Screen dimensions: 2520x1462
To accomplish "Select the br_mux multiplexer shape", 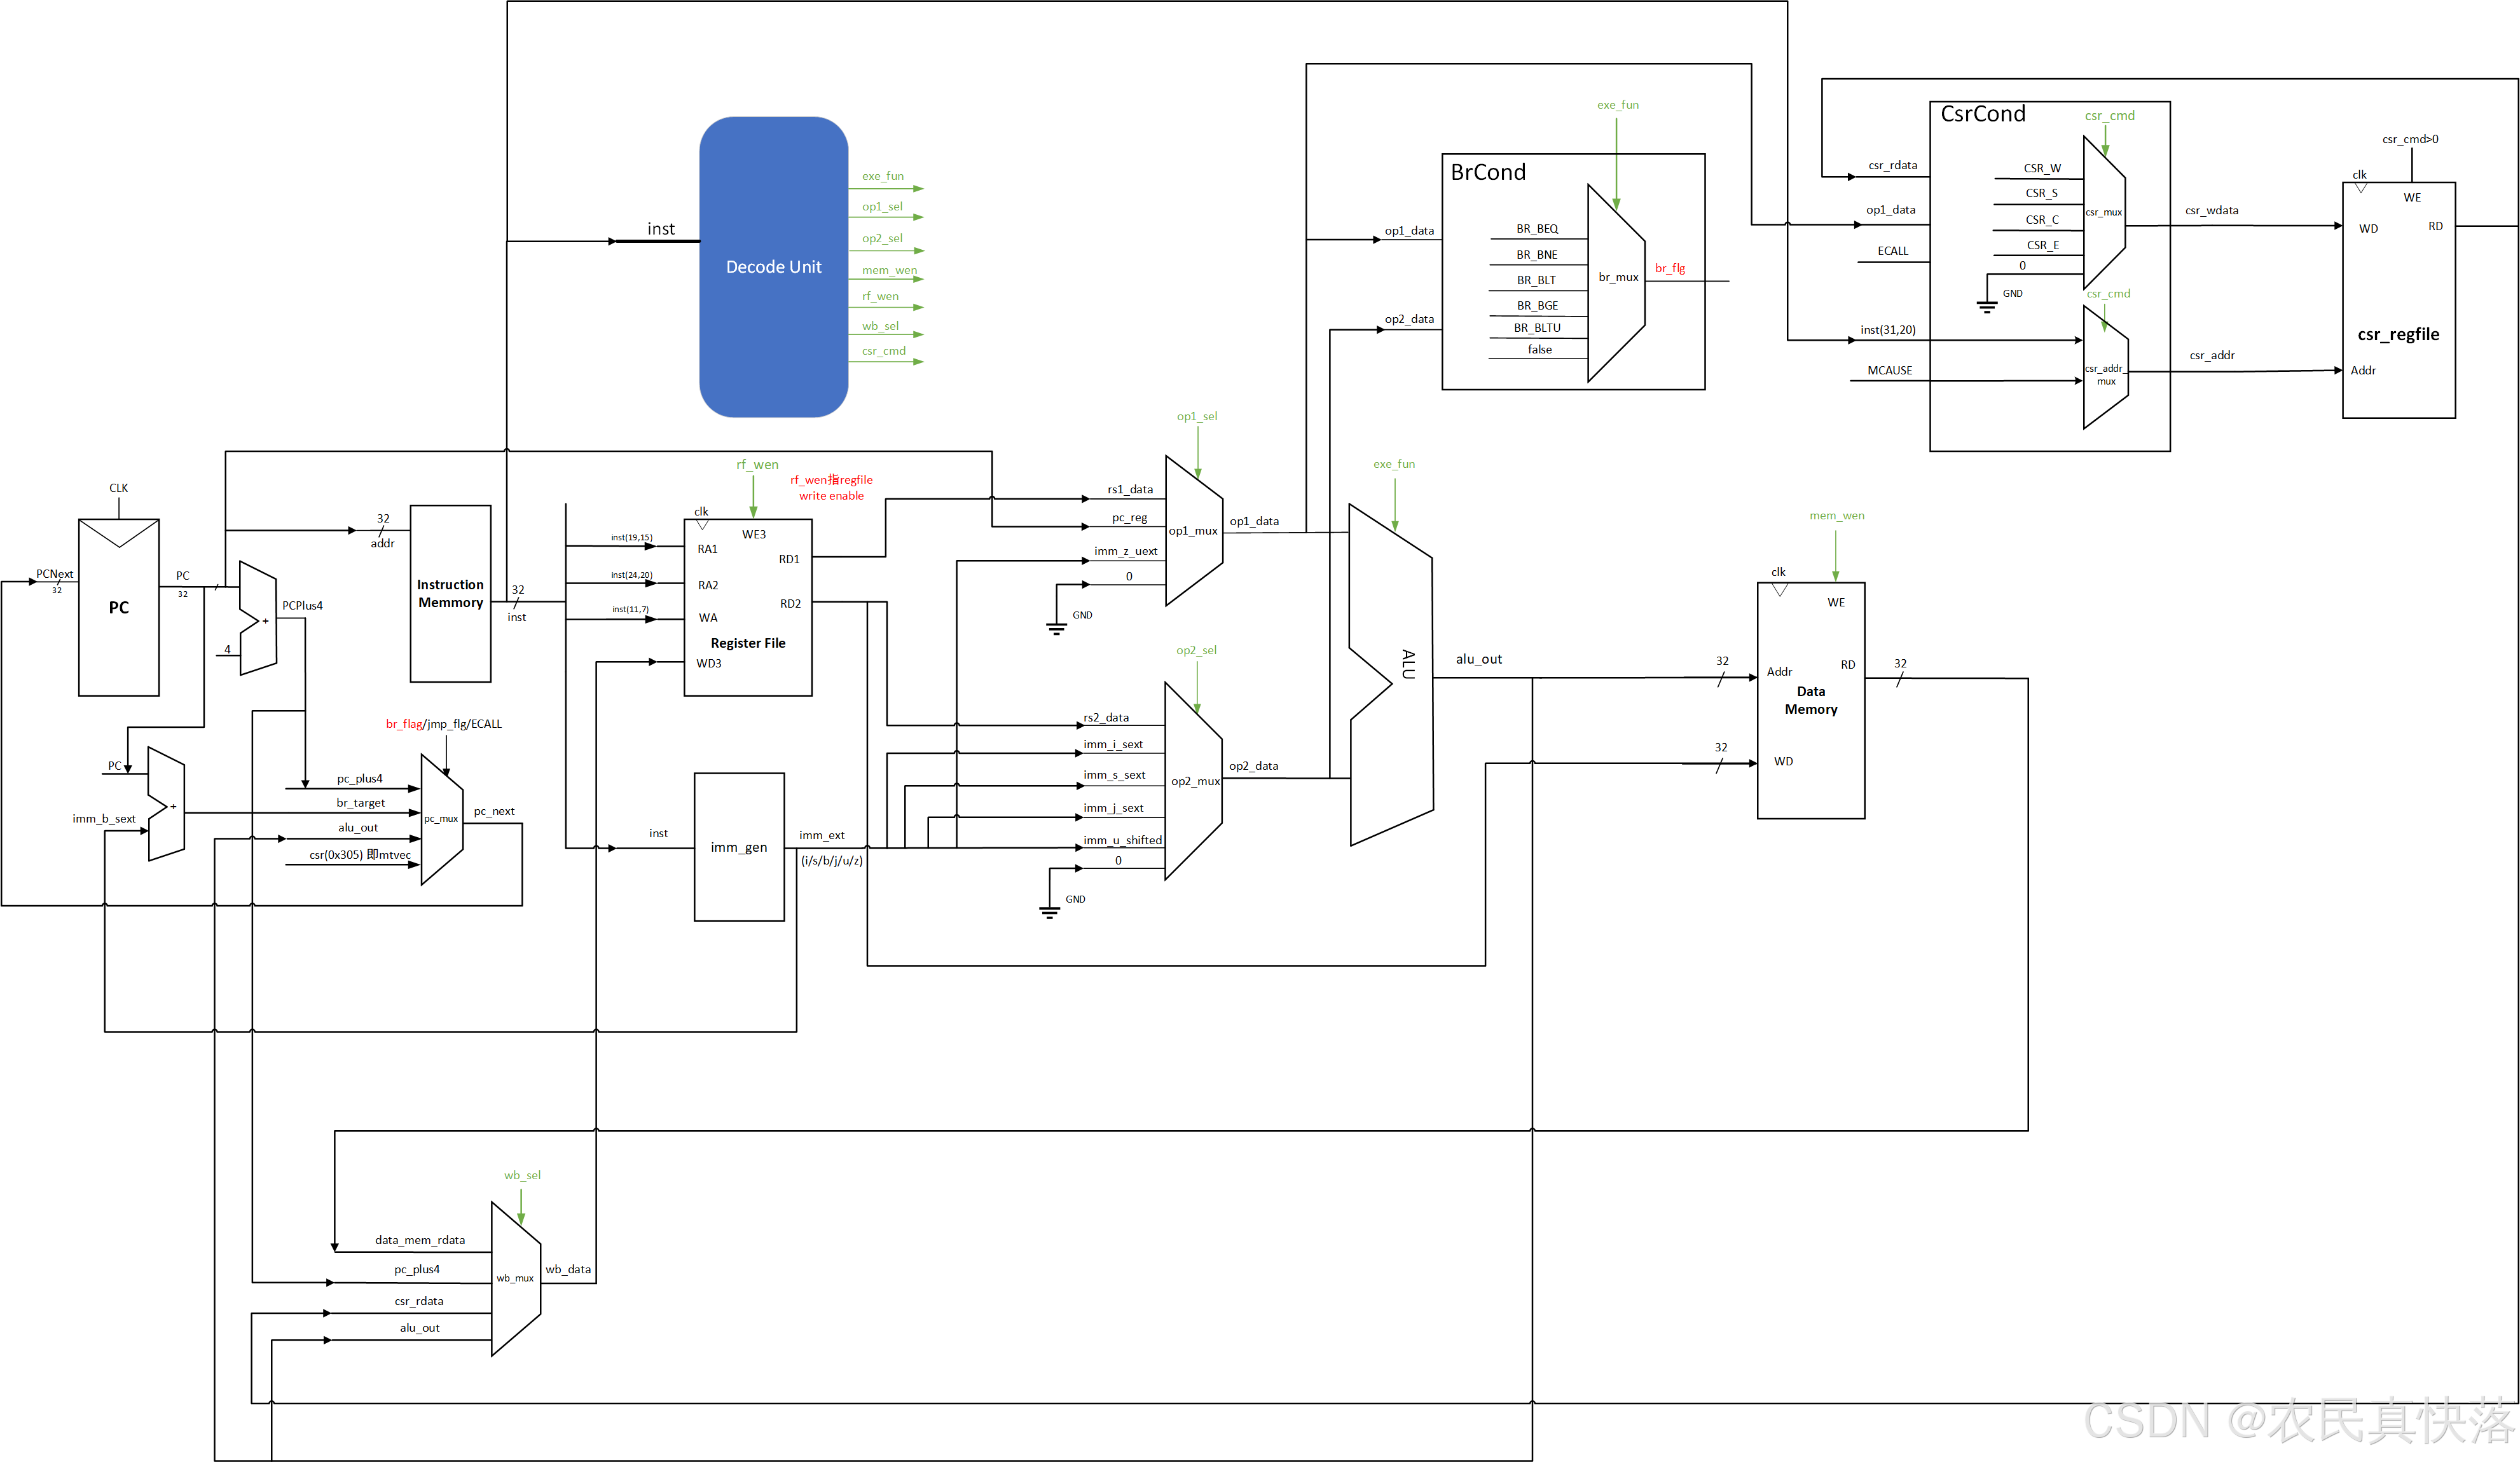I will [x=1616, y=283].
